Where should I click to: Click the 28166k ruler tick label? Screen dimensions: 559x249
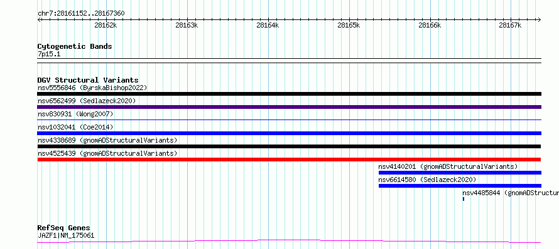coord(430,25)
